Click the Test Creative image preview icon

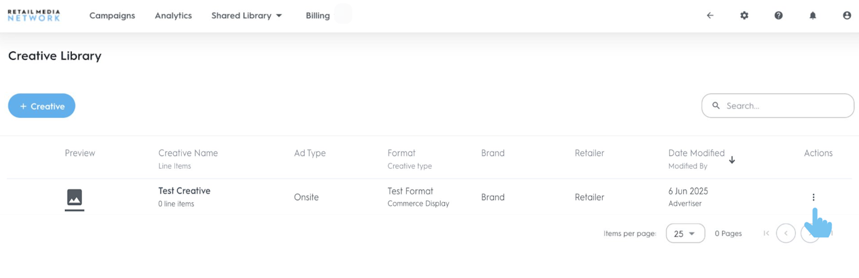(x=74, y=198)
